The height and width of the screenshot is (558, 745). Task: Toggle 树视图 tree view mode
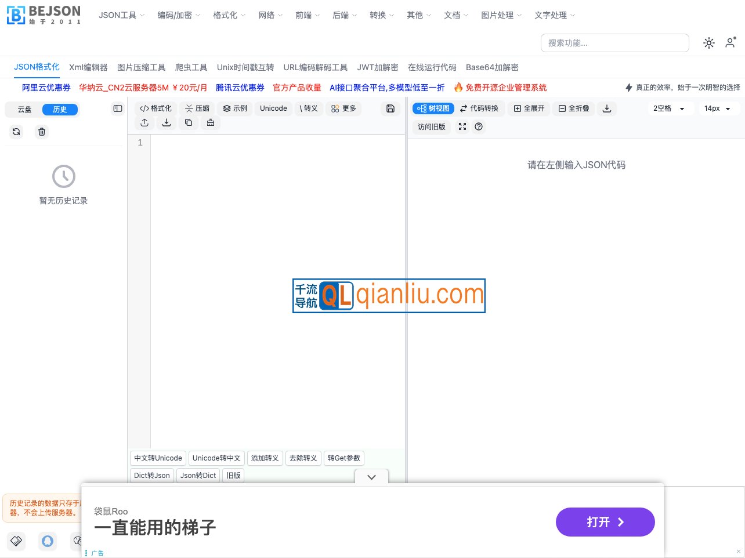[433, 108]
